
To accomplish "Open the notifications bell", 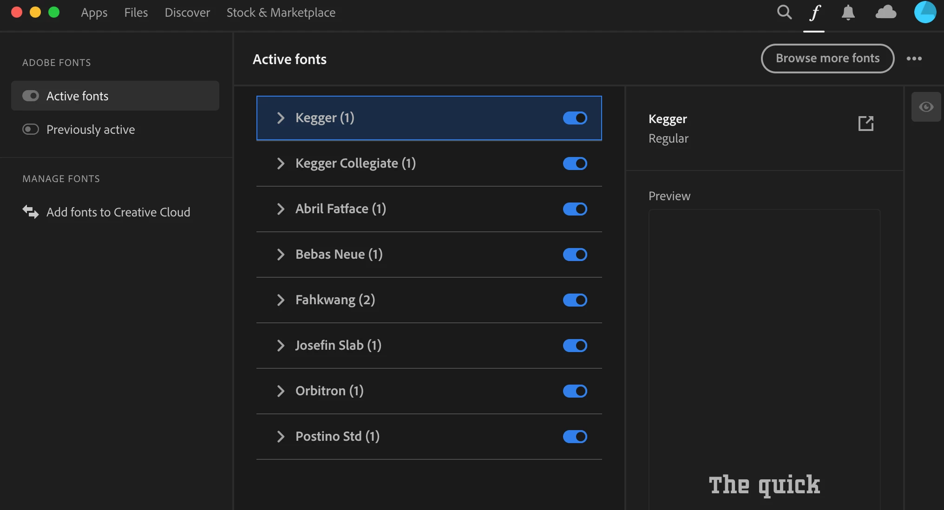I will pyautogui.click(x=848, y=13).
